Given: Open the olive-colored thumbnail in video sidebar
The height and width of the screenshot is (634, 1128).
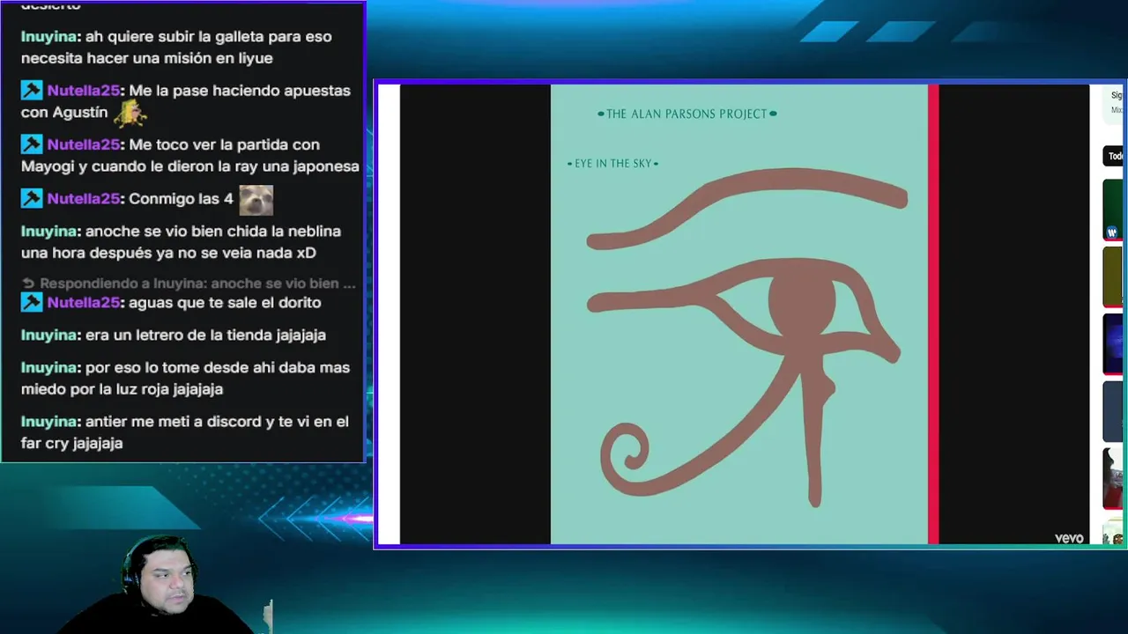Looking at the screenshot, I should point(1114,277).
